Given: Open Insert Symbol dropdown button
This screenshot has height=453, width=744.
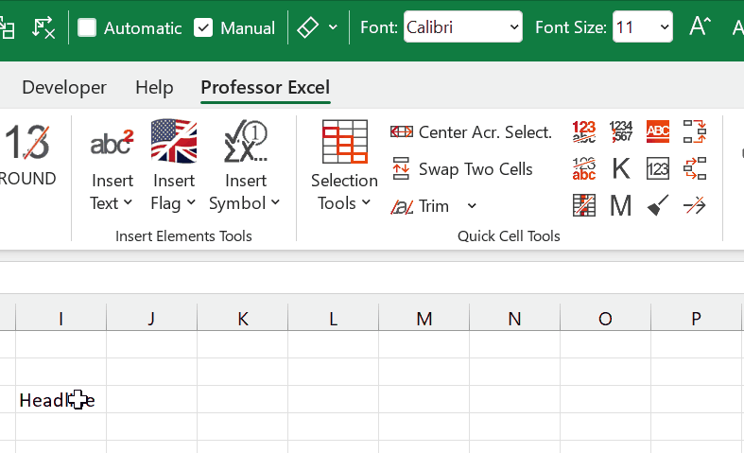Looking at the screenshot, I should click(245, 166).
